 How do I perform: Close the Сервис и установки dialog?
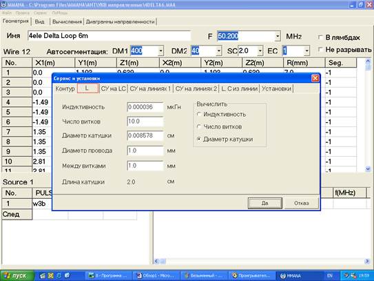(315, 78)
